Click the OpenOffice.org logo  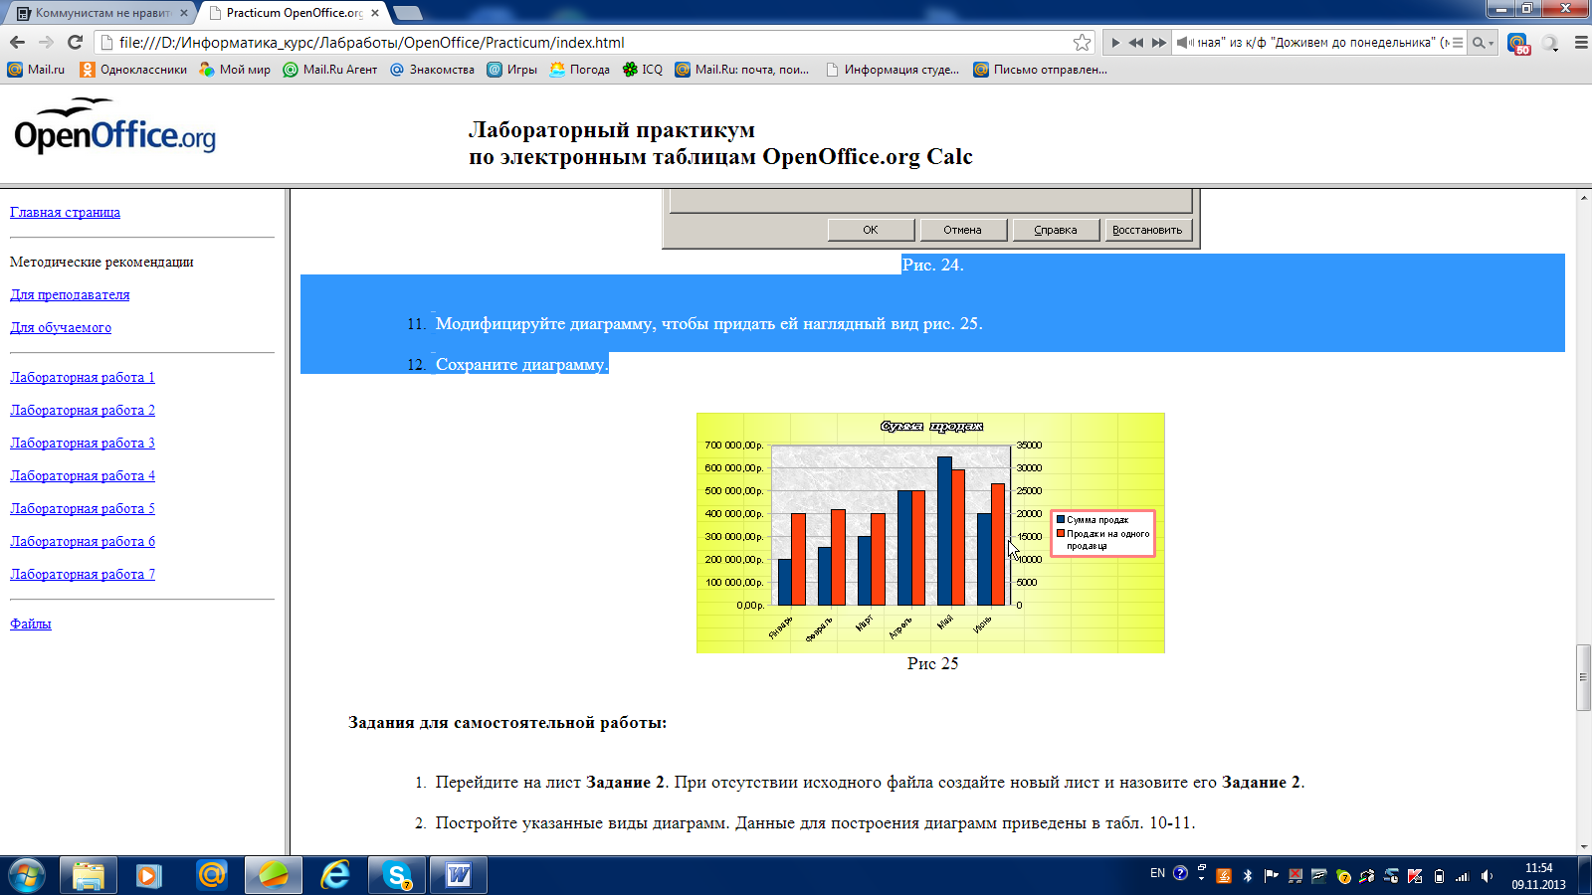[114, 126]
